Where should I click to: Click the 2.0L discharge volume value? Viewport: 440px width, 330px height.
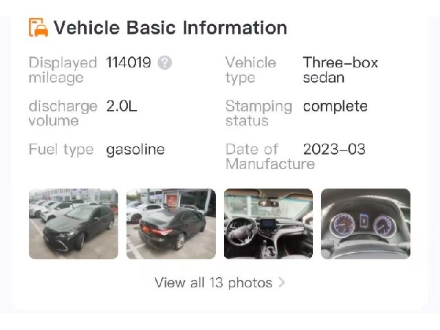(x=122, y=106)
